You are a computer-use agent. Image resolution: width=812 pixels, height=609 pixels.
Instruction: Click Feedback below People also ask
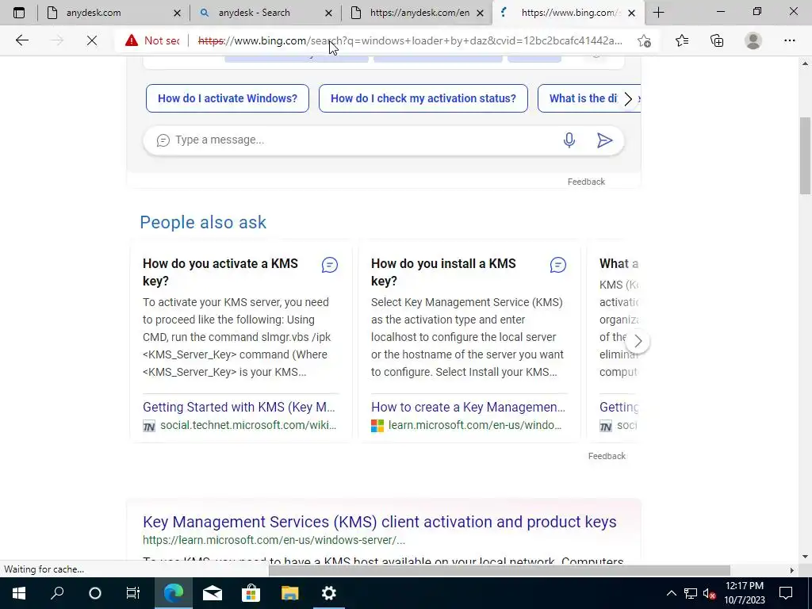(x=607, y=456)
